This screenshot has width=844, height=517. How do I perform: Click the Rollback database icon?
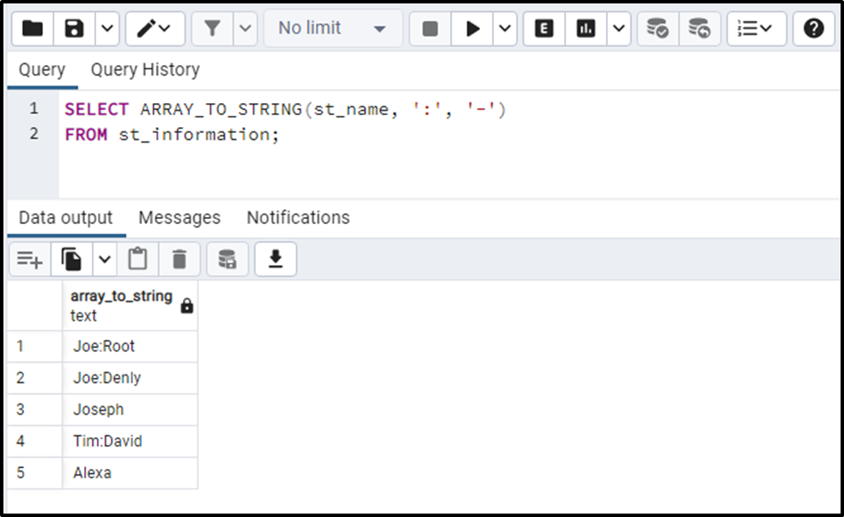tap(700, 28)
